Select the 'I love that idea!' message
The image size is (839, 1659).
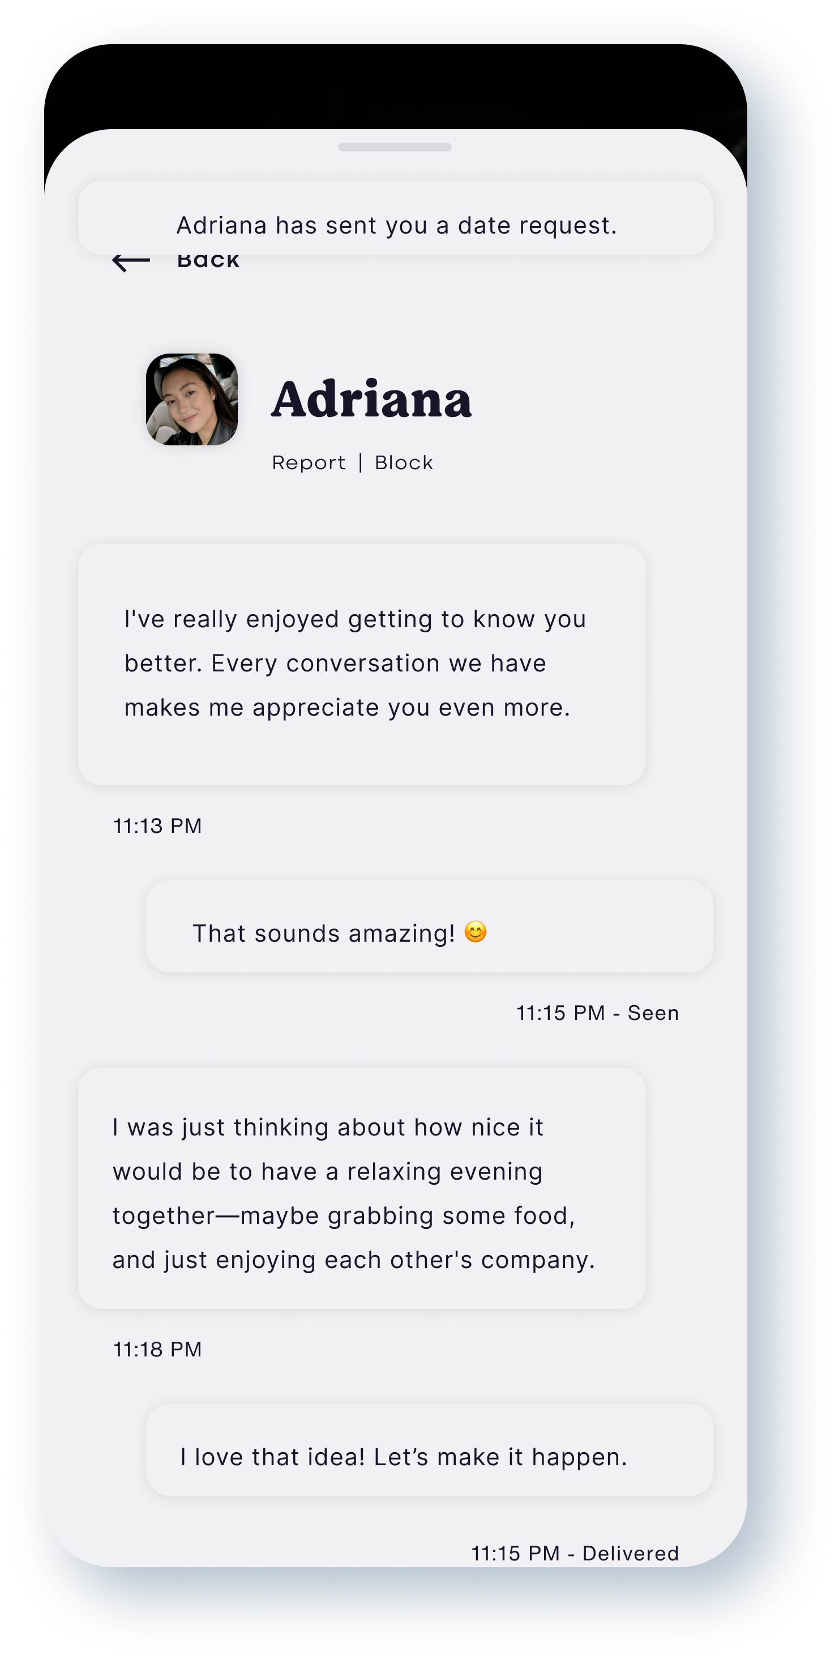pyautogui.click(x=429, y=1450)
